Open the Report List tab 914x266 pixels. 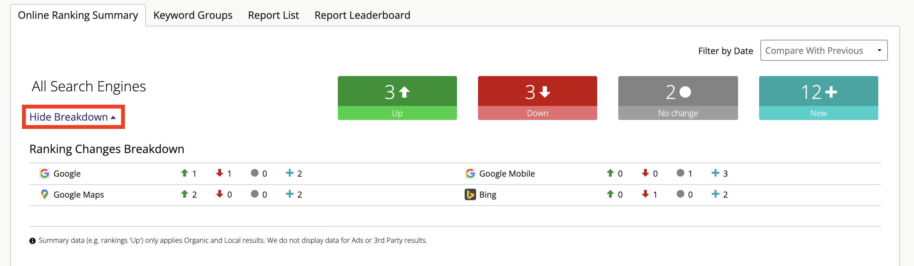point(273,15)
